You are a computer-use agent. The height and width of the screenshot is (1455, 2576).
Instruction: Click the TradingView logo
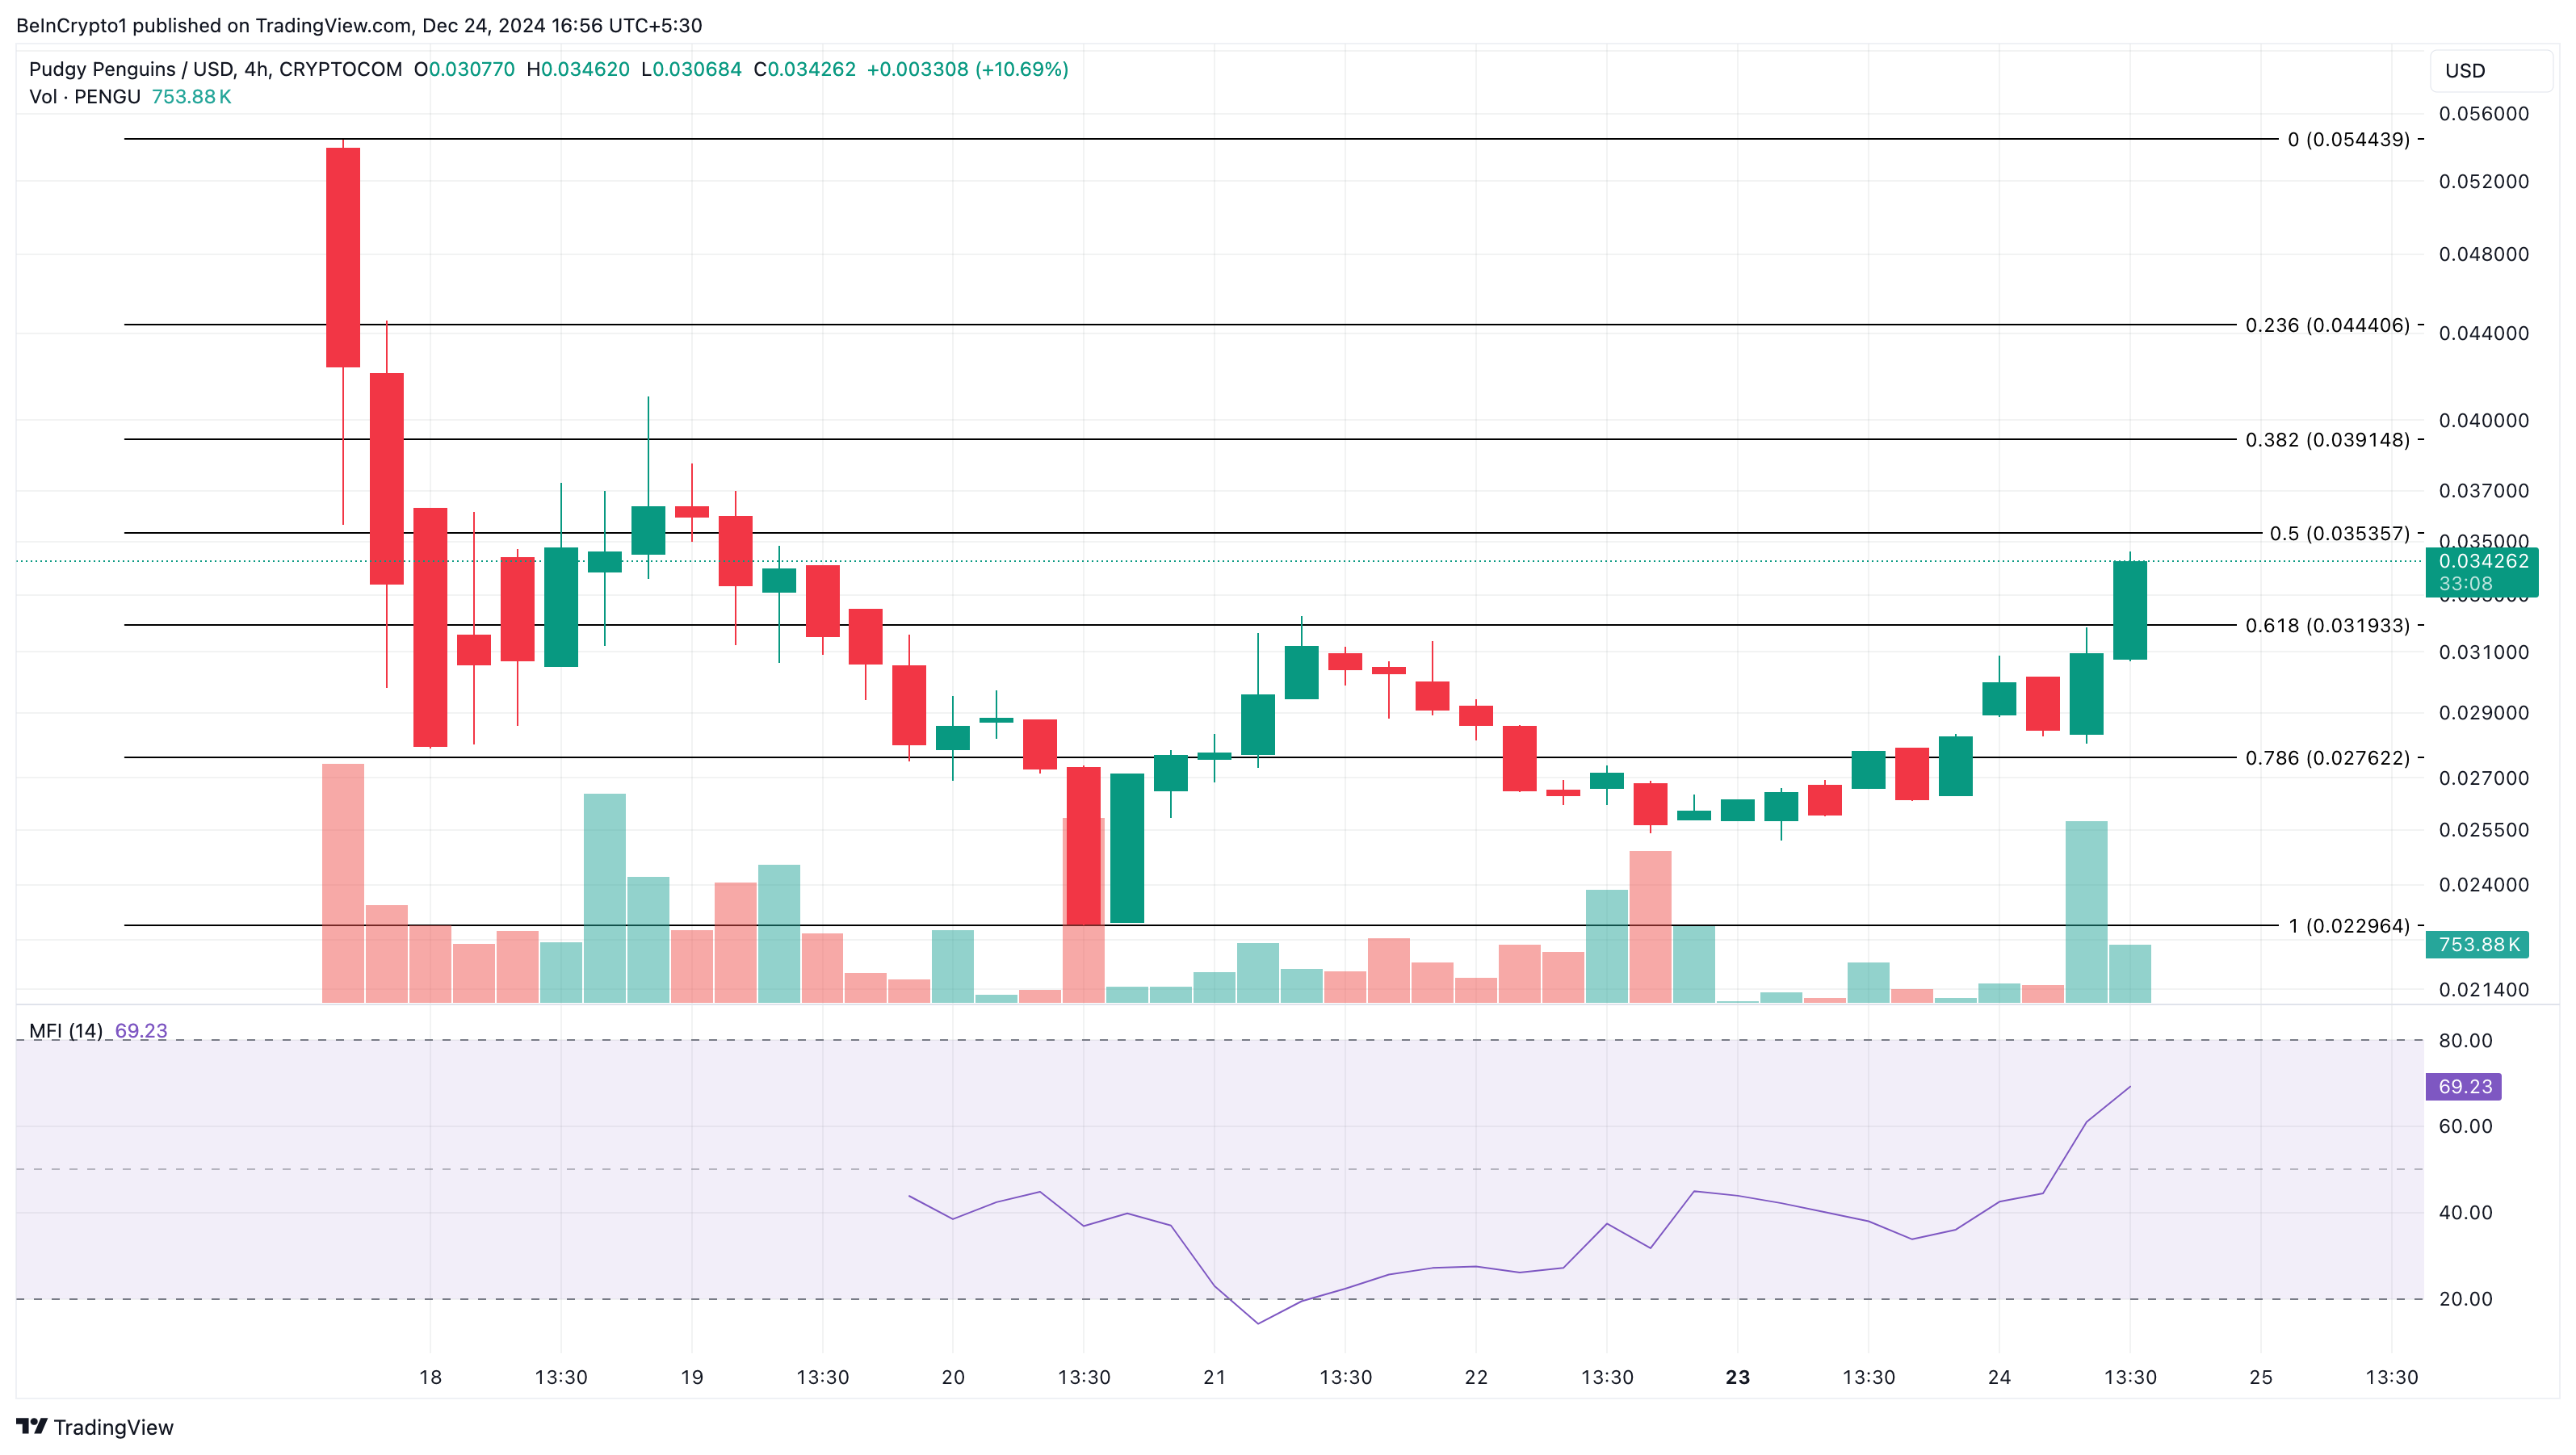point(95,1427)
